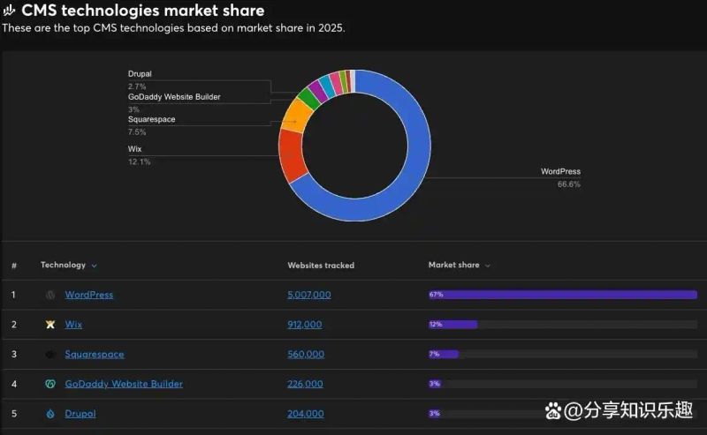The width and height of the screenshot is (707, 435).
Task: Open the Market share column sort dropdown
Action: (x=488, y=266)
